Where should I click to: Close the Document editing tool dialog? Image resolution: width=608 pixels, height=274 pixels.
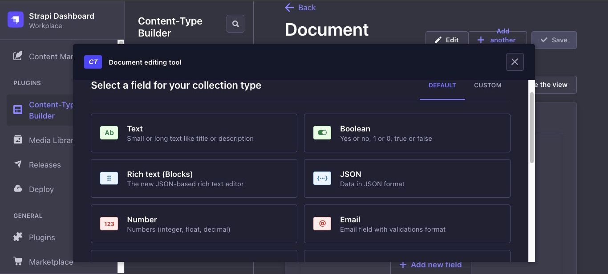(x=515, y=62)
